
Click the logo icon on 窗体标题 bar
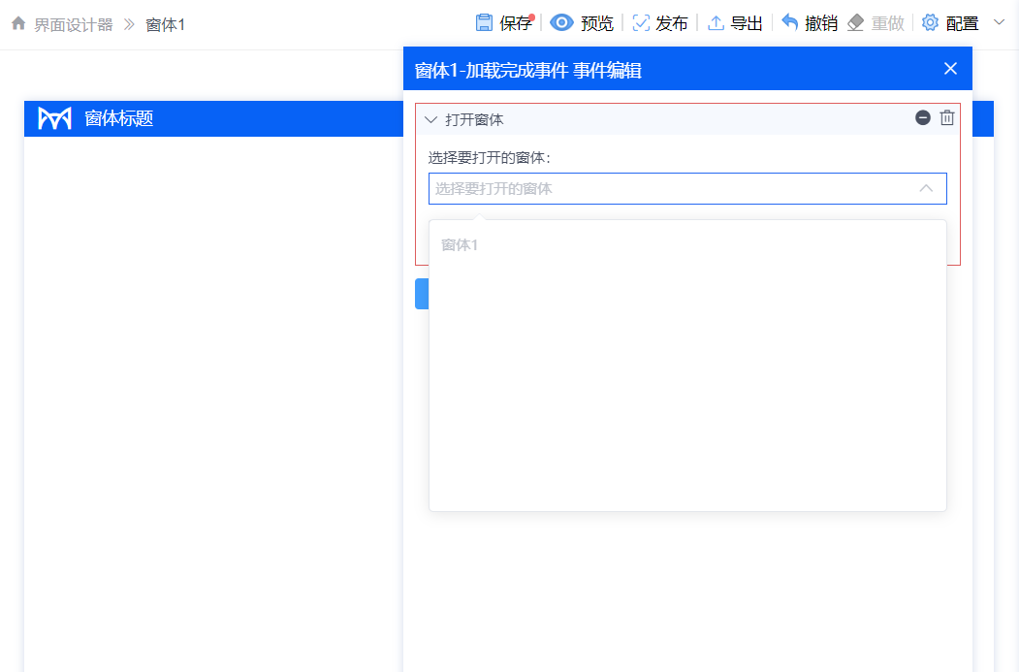pyautogui.click(x=54, y=118)
